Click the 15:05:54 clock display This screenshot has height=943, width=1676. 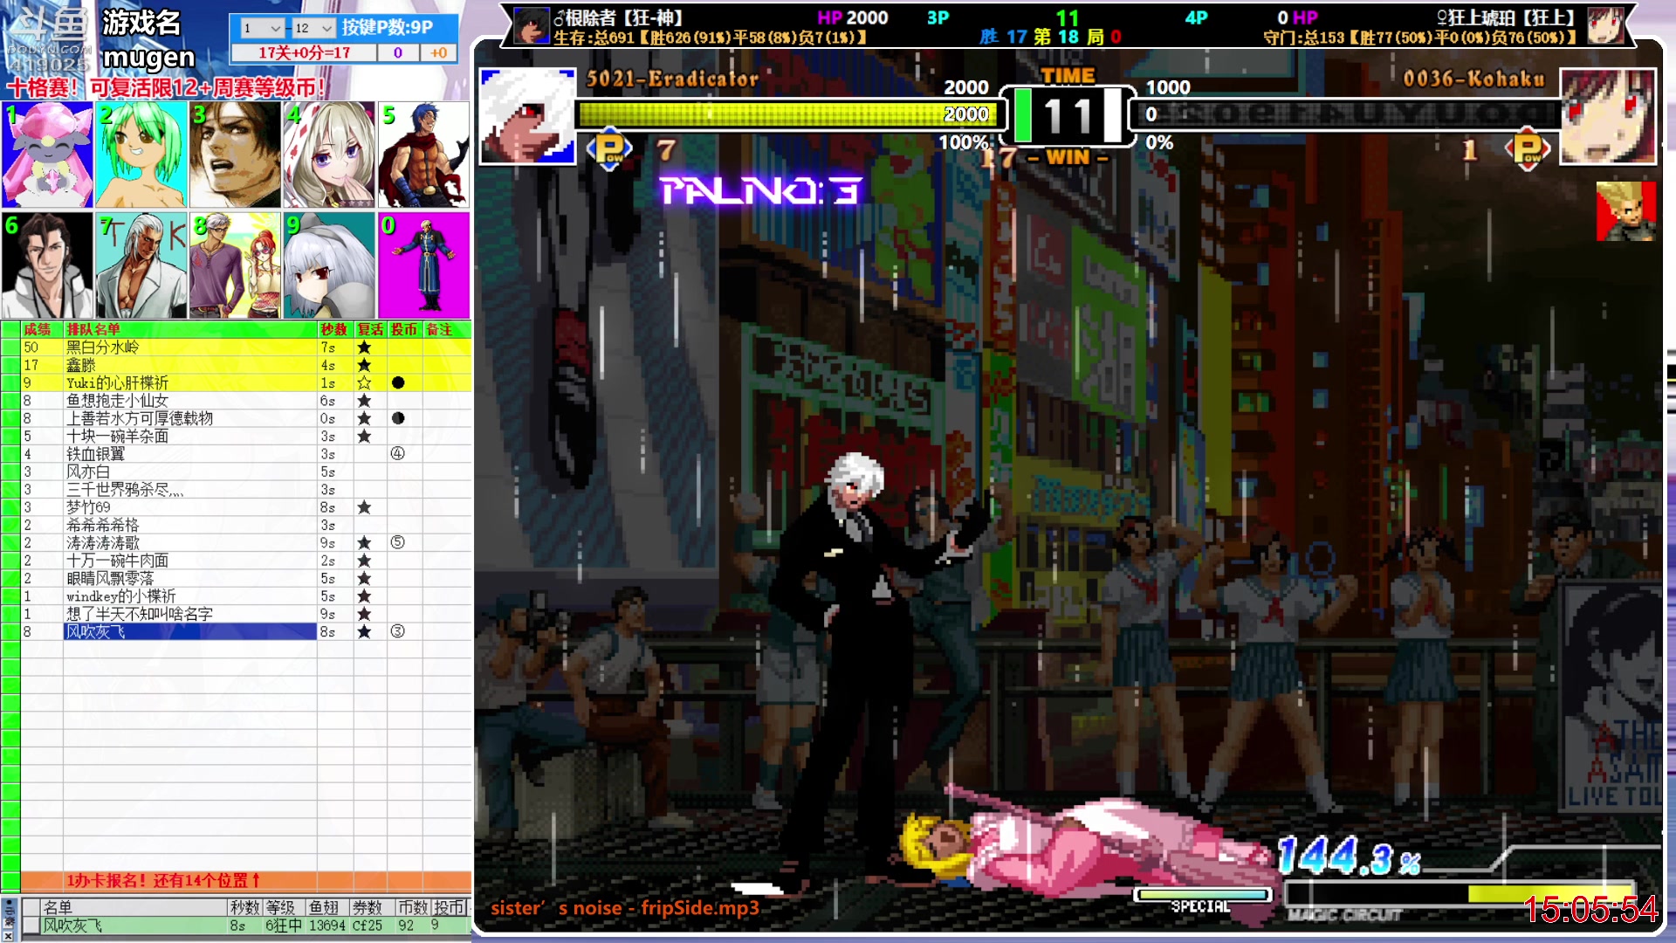click(x=1590, y=909)
